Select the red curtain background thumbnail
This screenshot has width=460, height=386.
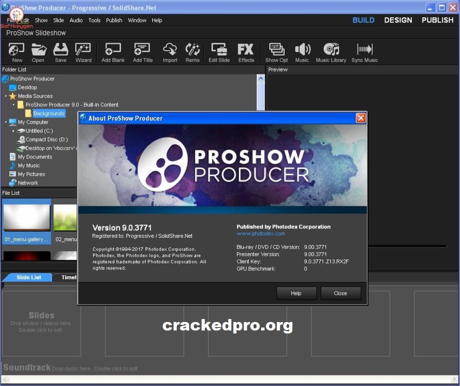[x=27, y=255]
